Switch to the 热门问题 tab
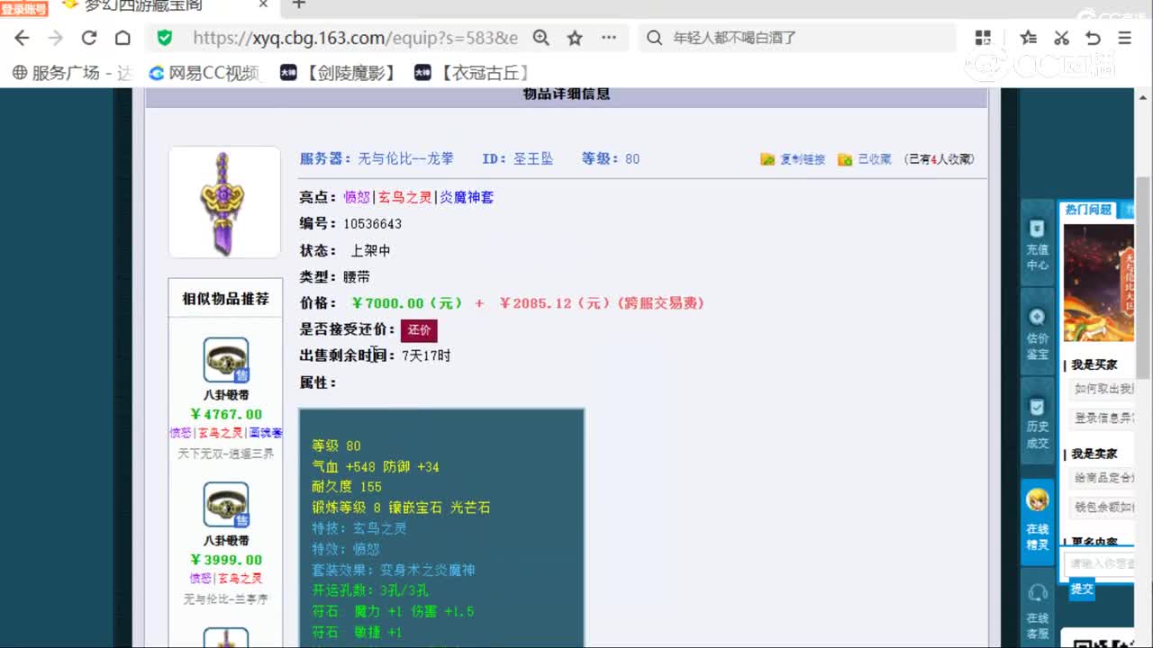 tap(1088, 210)
